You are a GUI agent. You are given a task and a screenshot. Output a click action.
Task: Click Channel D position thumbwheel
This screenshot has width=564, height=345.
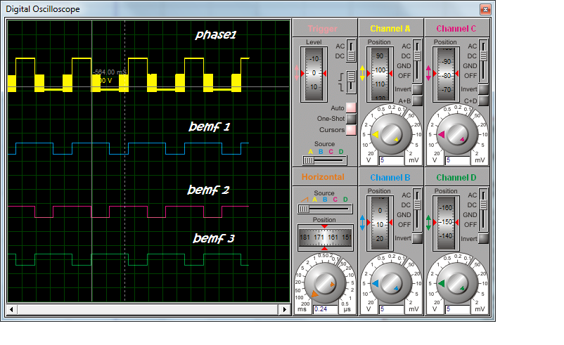click(x=446, y=223)
